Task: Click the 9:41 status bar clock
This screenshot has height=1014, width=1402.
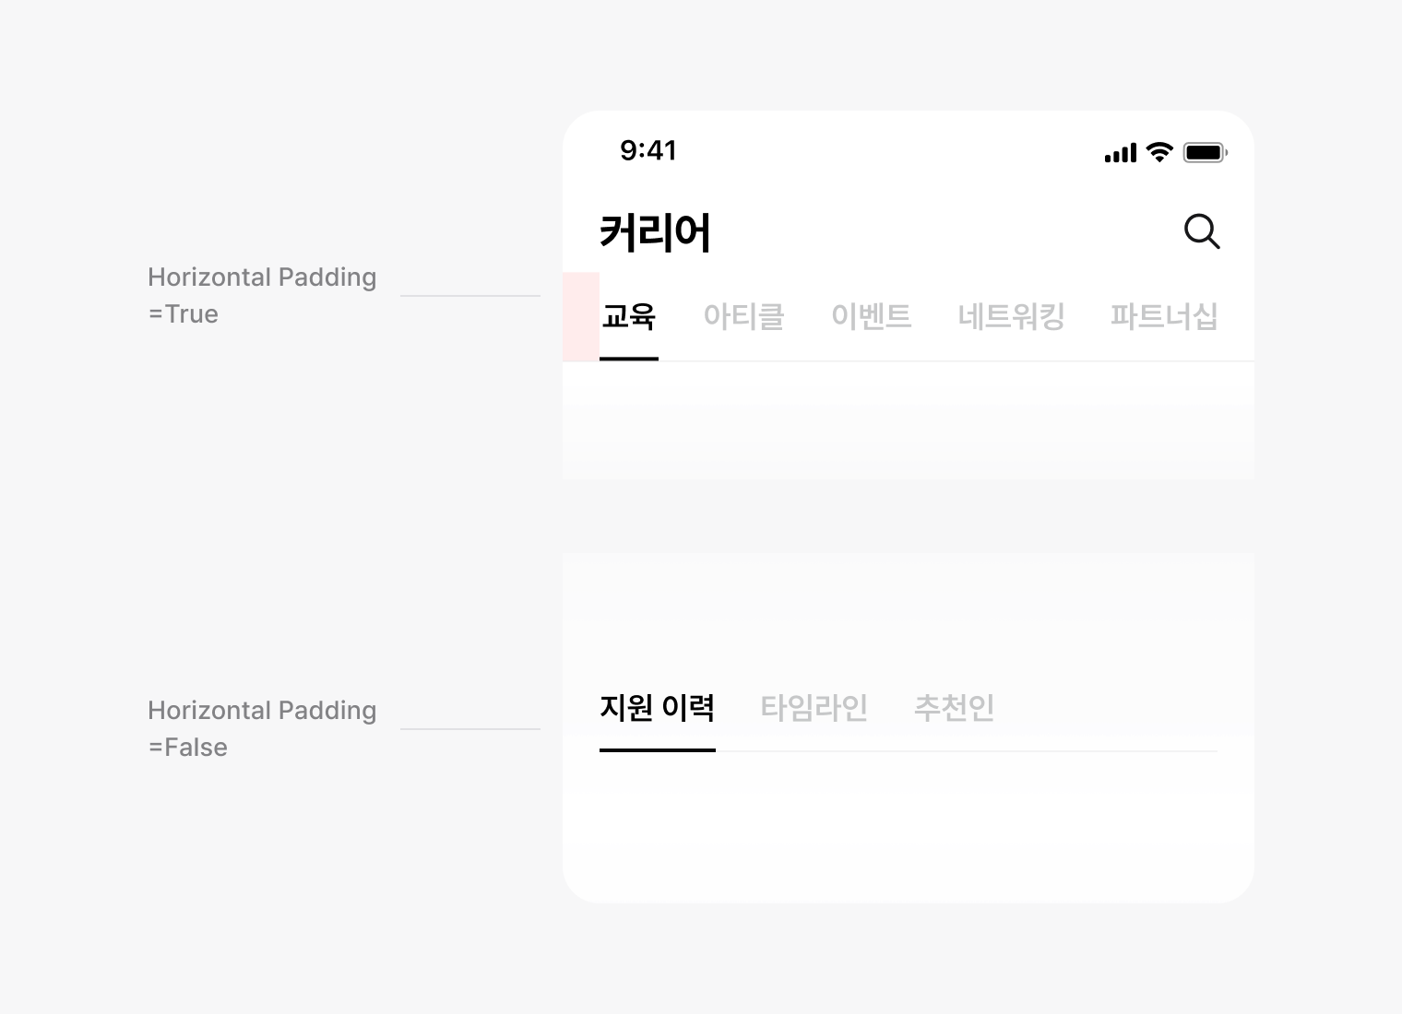Action: pos(648,150)
